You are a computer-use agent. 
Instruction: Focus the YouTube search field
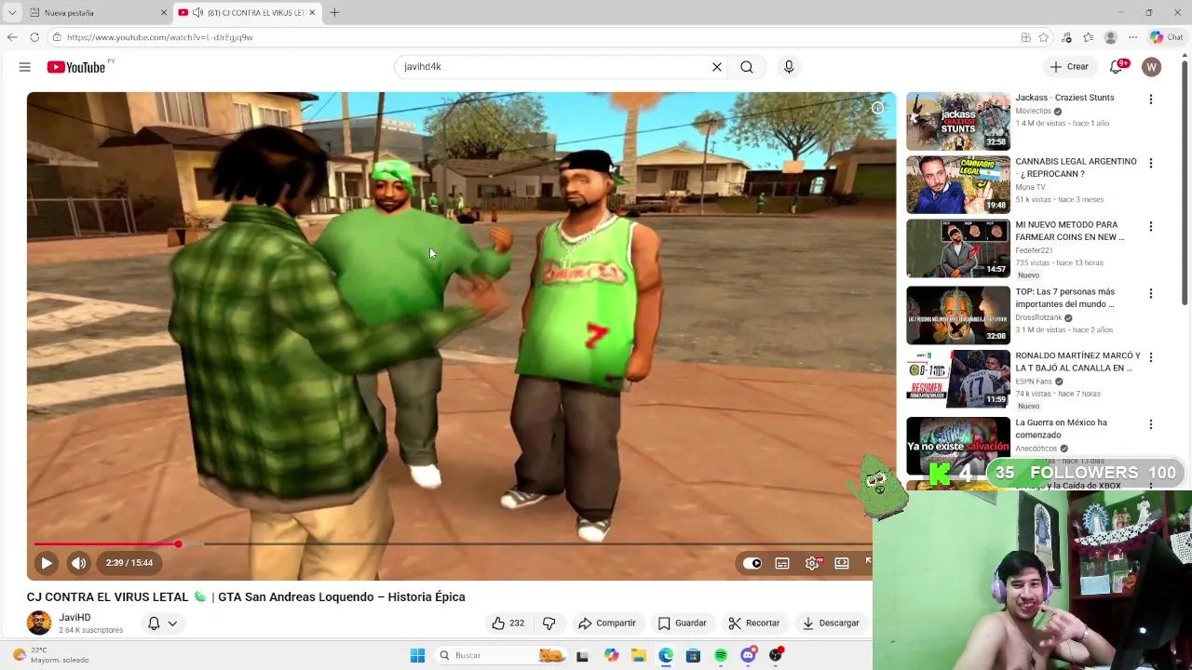pyautogui.click(x=553, y=67)
